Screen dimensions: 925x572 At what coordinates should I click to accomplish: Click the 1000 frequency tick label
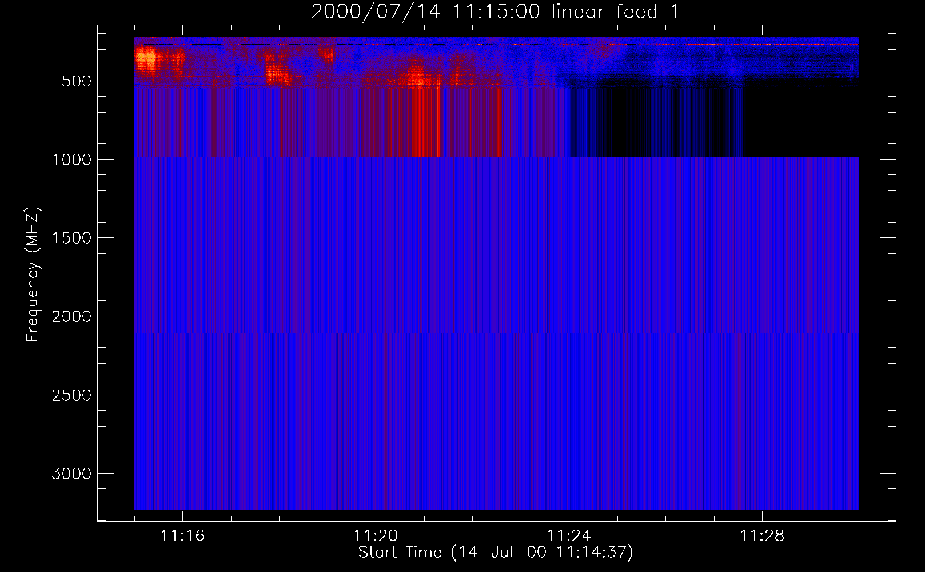[72, 160]
